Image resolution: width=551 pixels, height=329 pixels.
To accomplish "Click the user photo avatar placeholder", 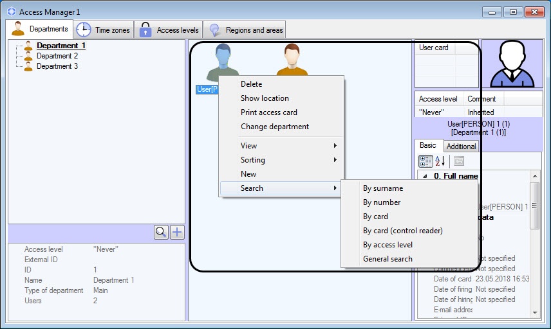I will click(512, 64).
